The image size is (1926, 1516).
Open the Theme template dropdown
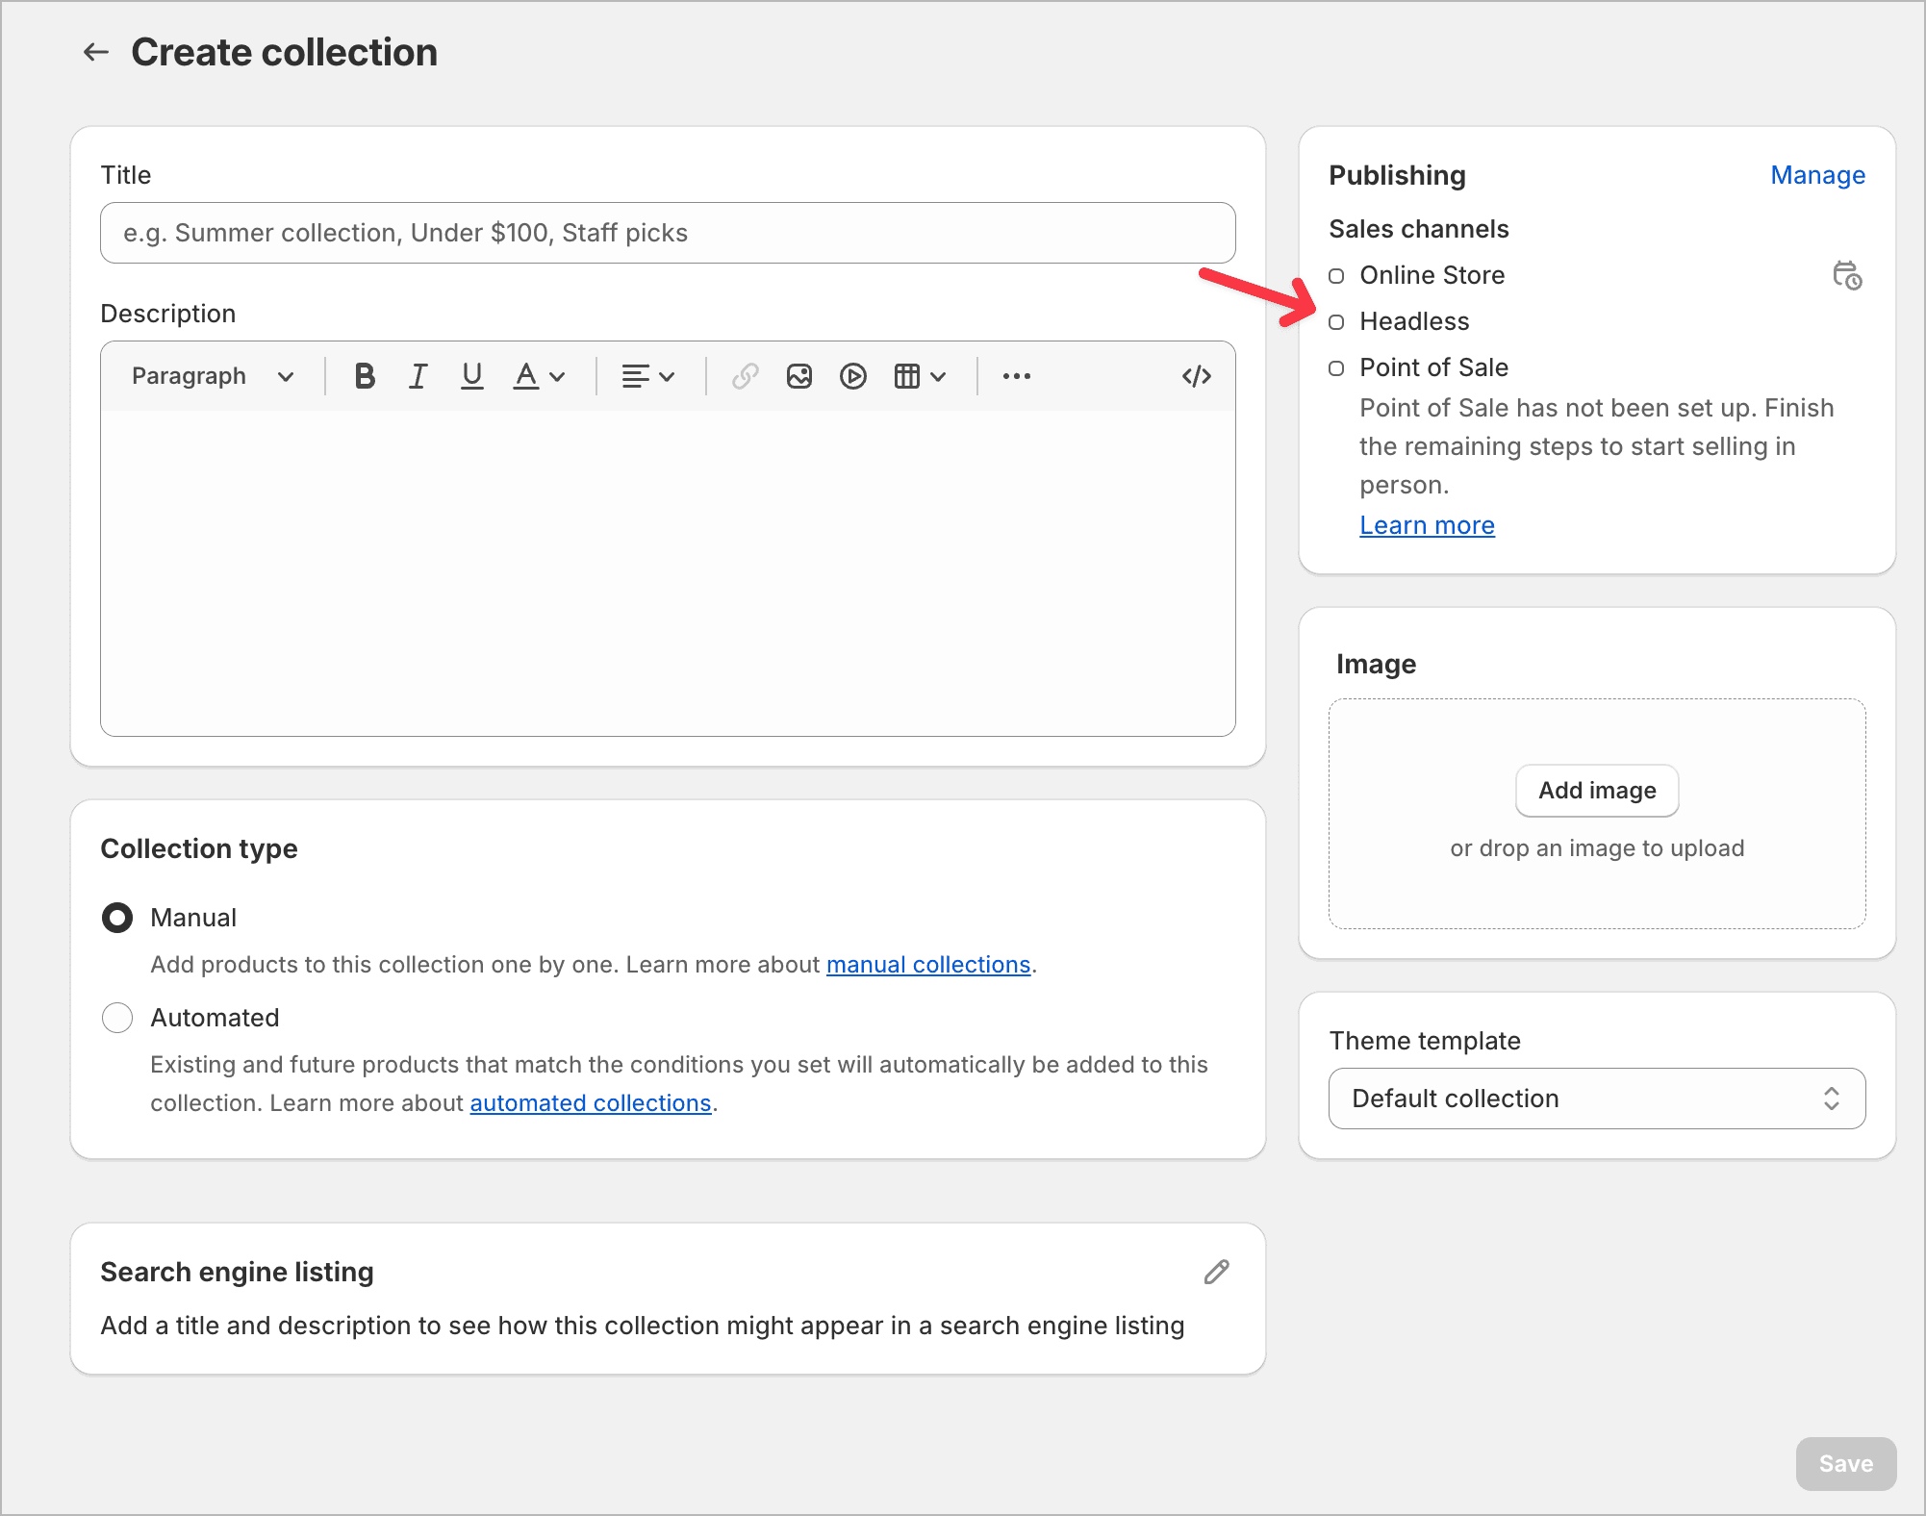pyautogui.click(x=1596, y=1098)
